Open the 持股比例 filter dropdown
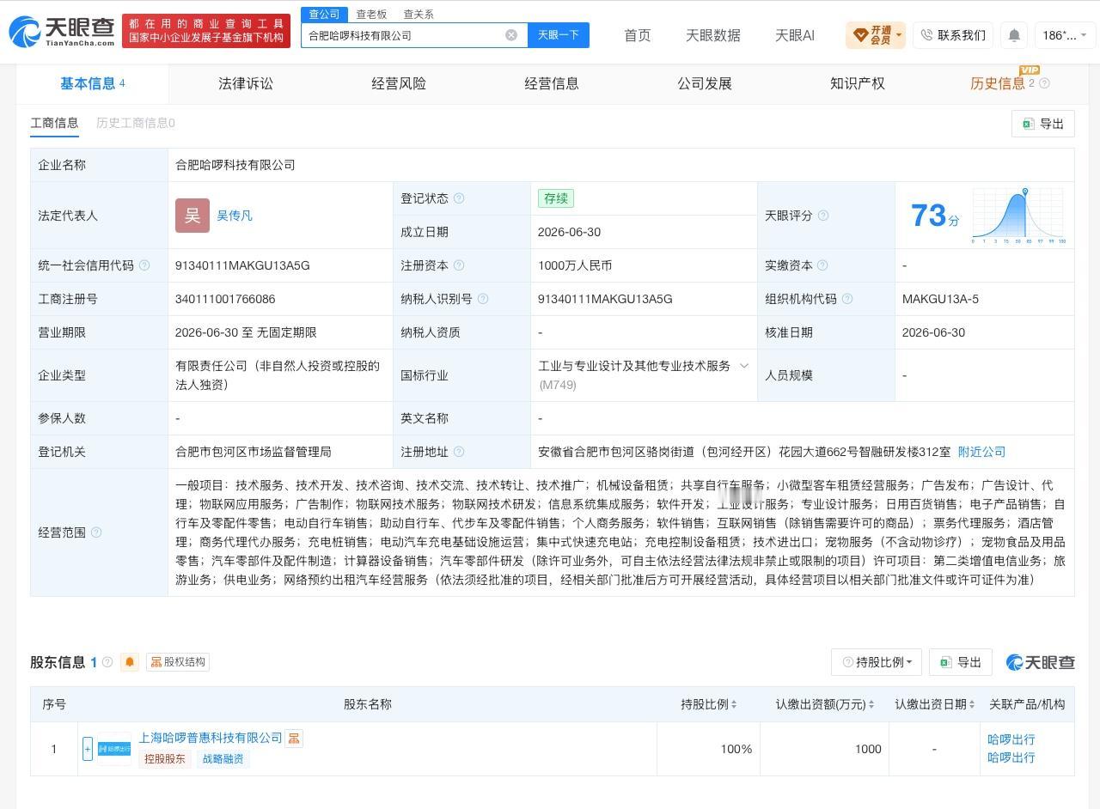The width and height of the screenshot is (1100, 809). [877, 662]
